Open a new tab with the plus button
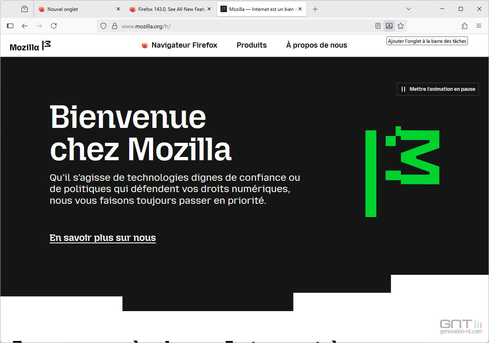The image size is (489, 343). click(x=315, y=9)
